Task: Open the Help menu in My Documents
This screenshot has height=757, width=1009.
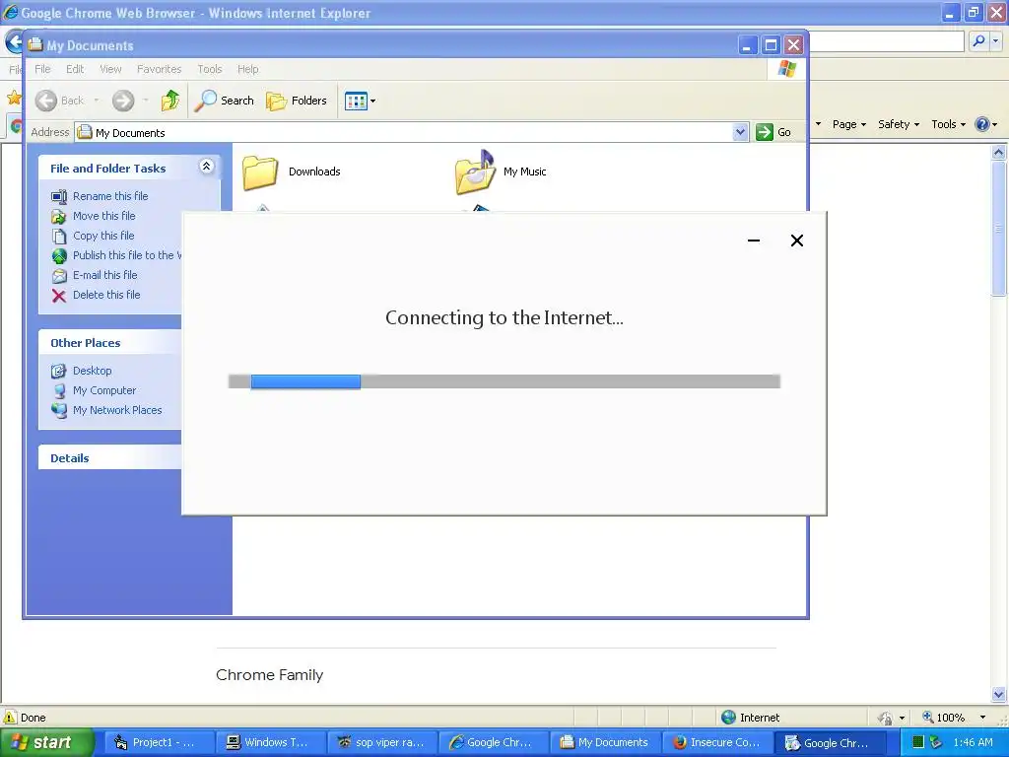Action: [247, 69]
